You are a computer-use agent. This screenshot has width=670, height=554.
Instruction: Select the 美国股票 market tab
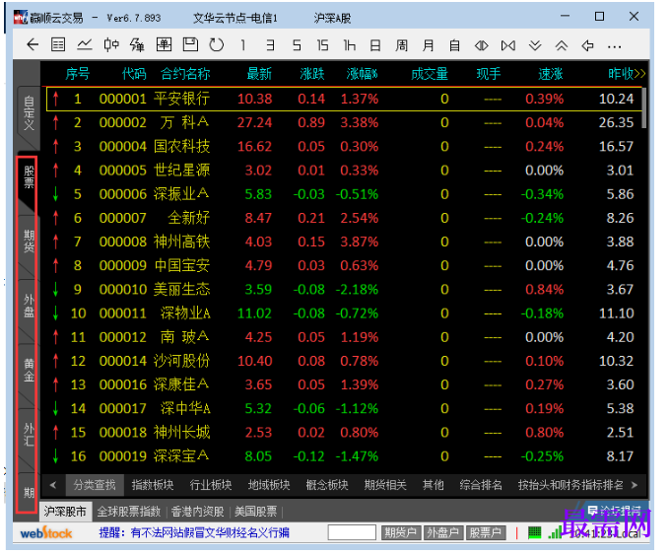click(x=255, y=512)
